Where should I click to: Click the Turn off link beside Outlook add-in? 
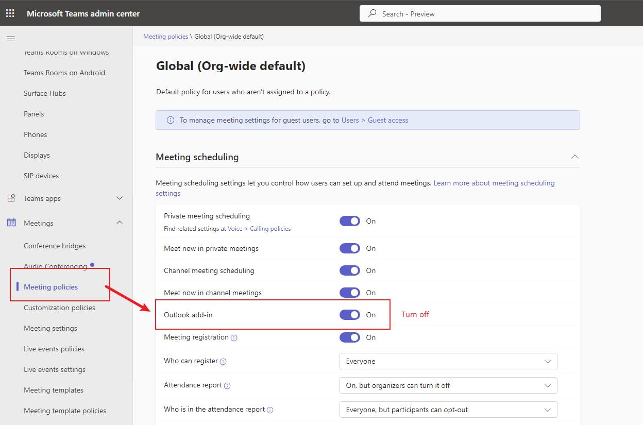click(415, 314)
